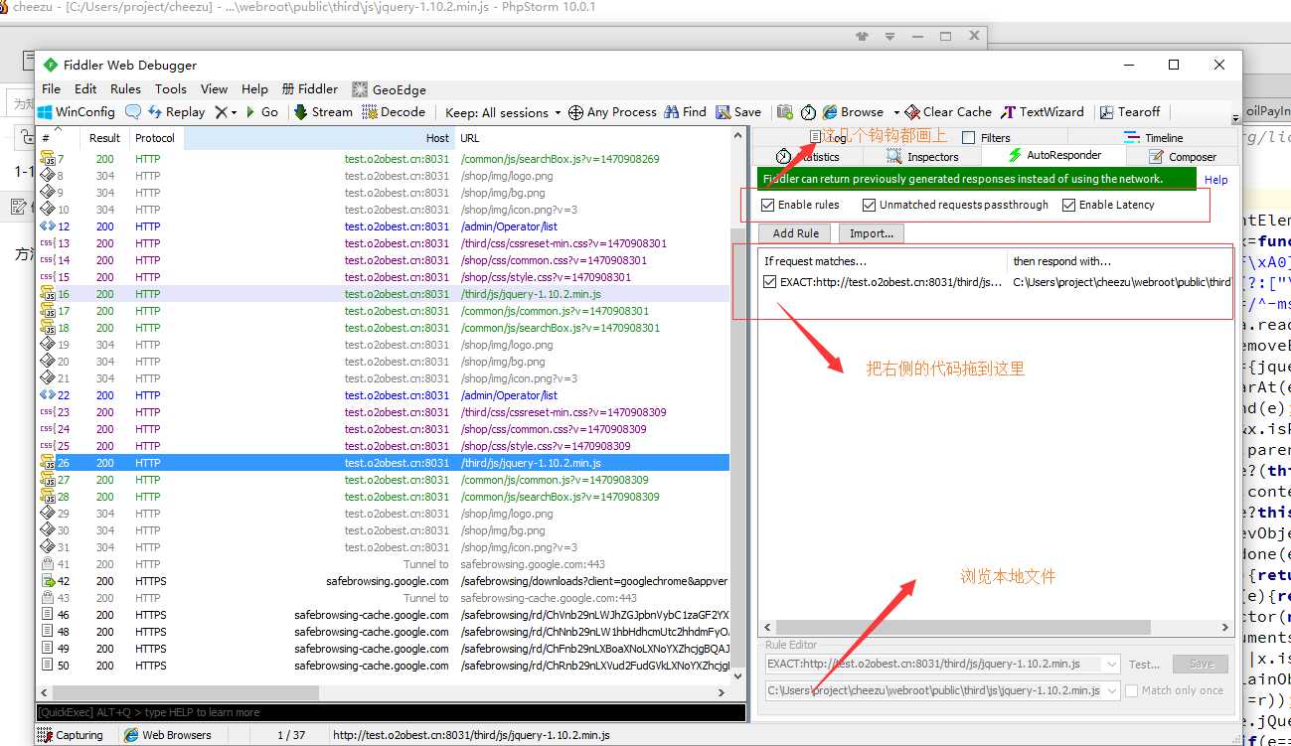1291x746 pixels.
Task: Tick the Filters tab checkbox
Action: tap(969, 138)
